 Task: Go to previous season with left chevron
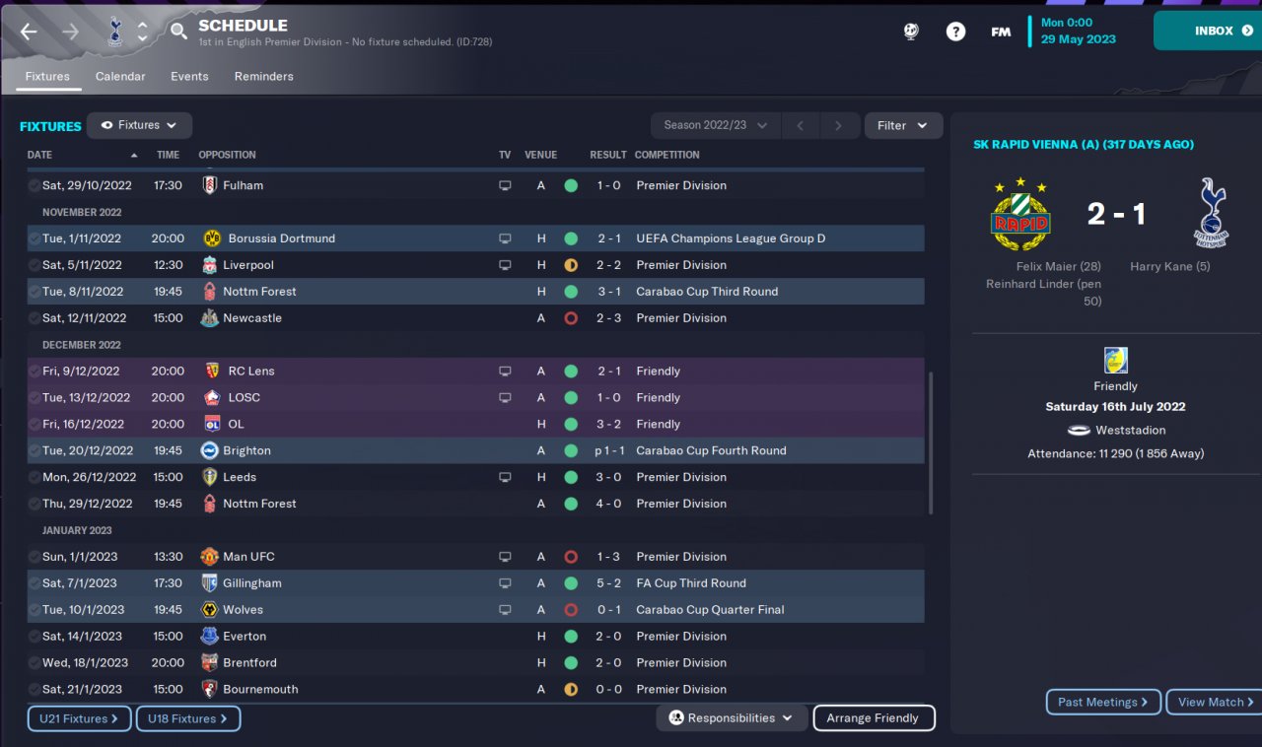click(x=801, y=125)
